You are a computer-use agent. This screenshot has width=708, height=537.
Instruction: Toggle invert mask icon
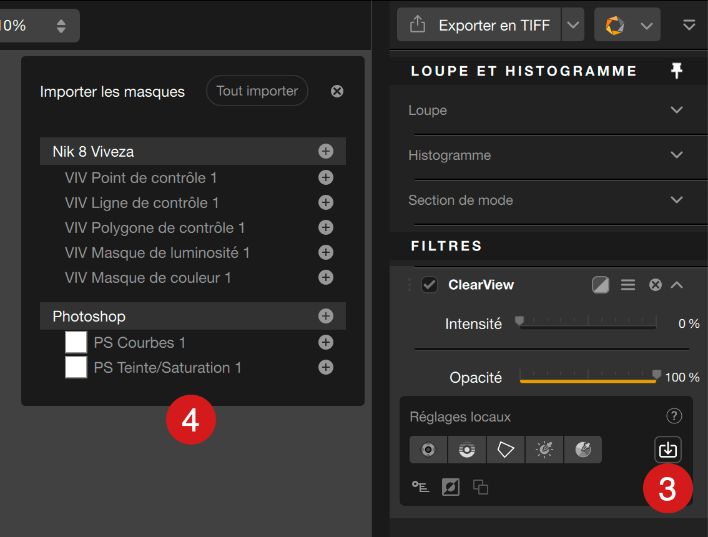450,487
